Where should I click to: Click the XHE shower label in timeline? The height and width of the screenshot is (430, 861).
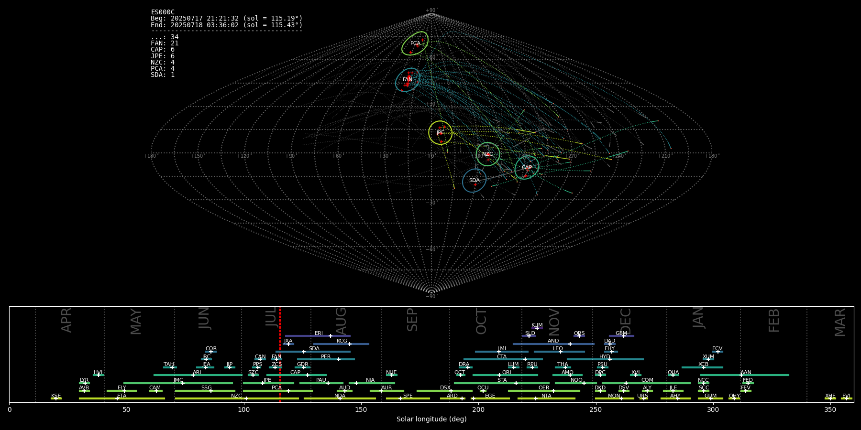pyautogui.click(x=830, y=396)
